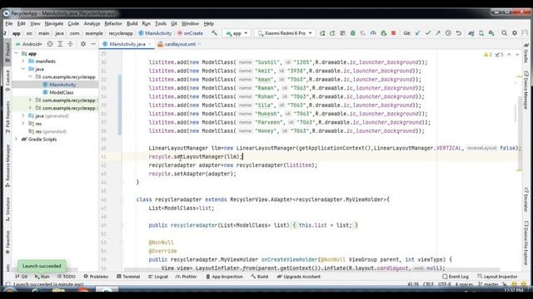Click the Apply Code Changes icon
Viewport: 533px width, 299px height.
pos(342,33)
